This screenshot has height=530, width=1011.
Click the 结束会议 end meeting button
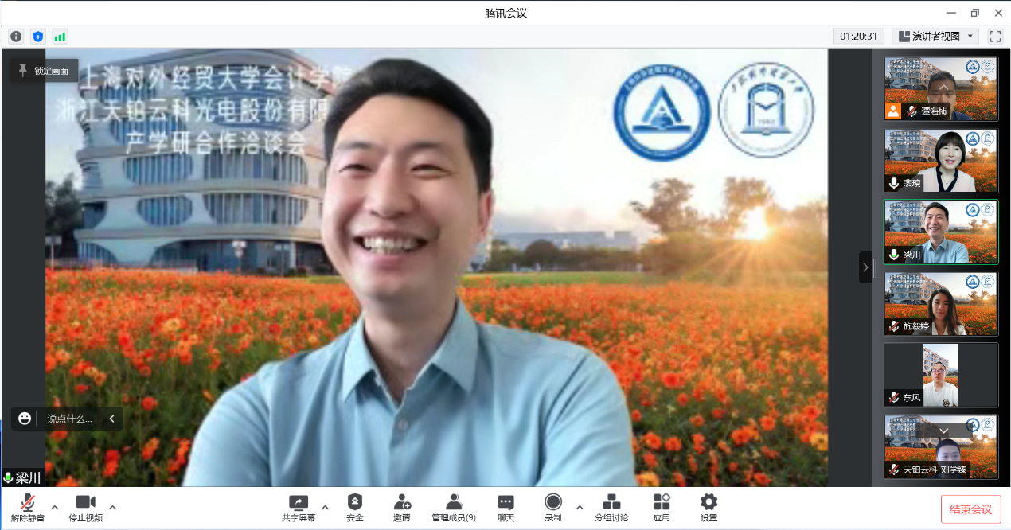970,509
